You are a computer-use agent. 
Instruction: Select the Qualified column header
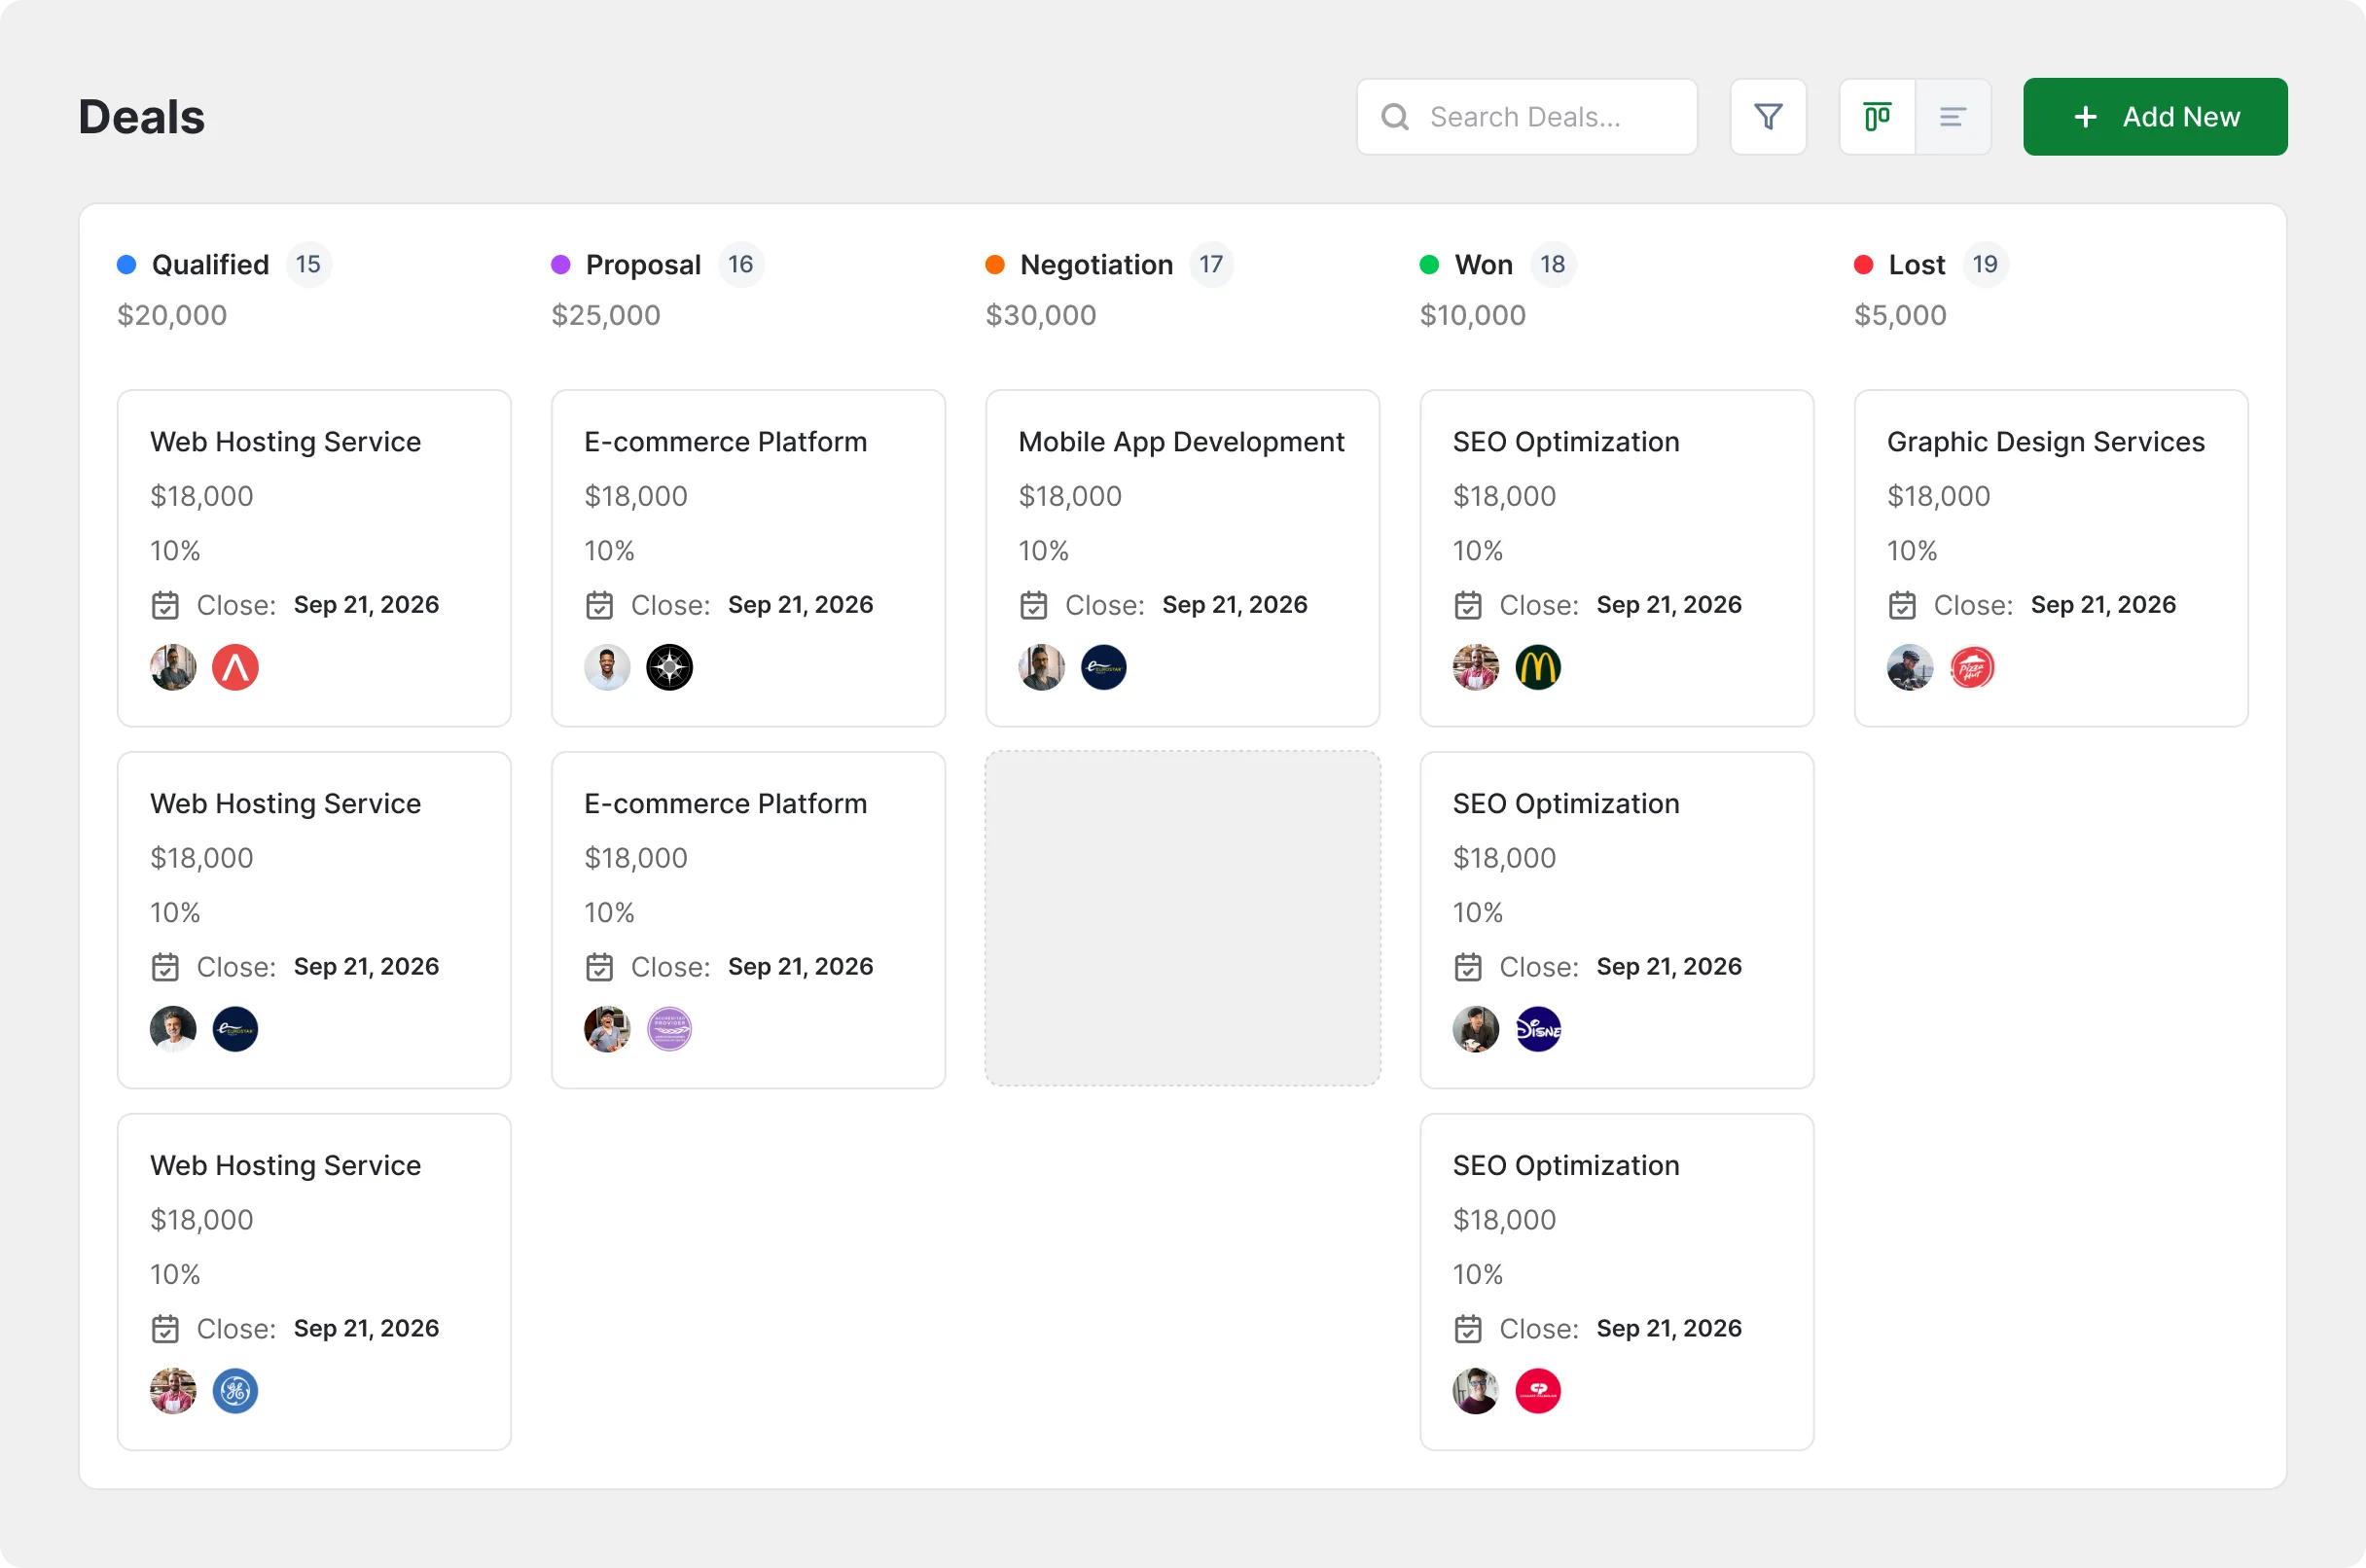tap(210, 265)
